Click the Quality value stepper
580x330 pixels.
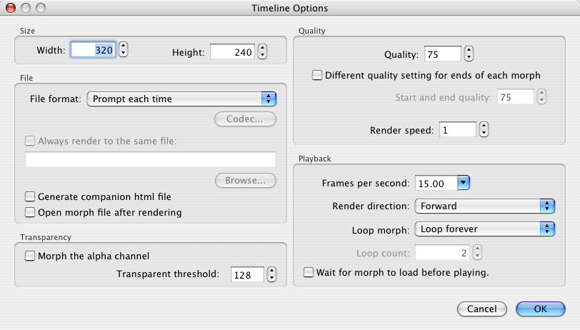click(x=469, y=54)
